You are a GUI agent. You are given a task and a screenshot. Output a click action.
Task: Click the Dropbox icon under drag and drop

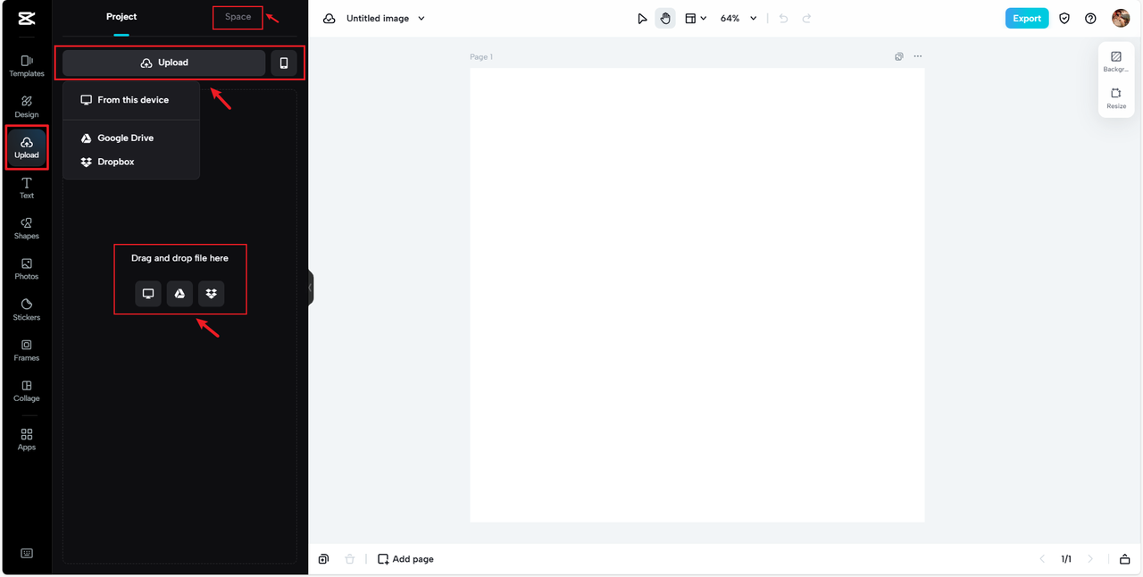pos(211,294)
